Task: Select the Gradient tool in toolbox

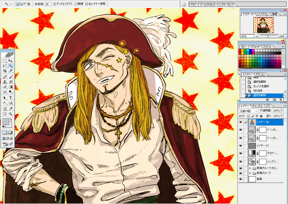Action: pos(10,87)
